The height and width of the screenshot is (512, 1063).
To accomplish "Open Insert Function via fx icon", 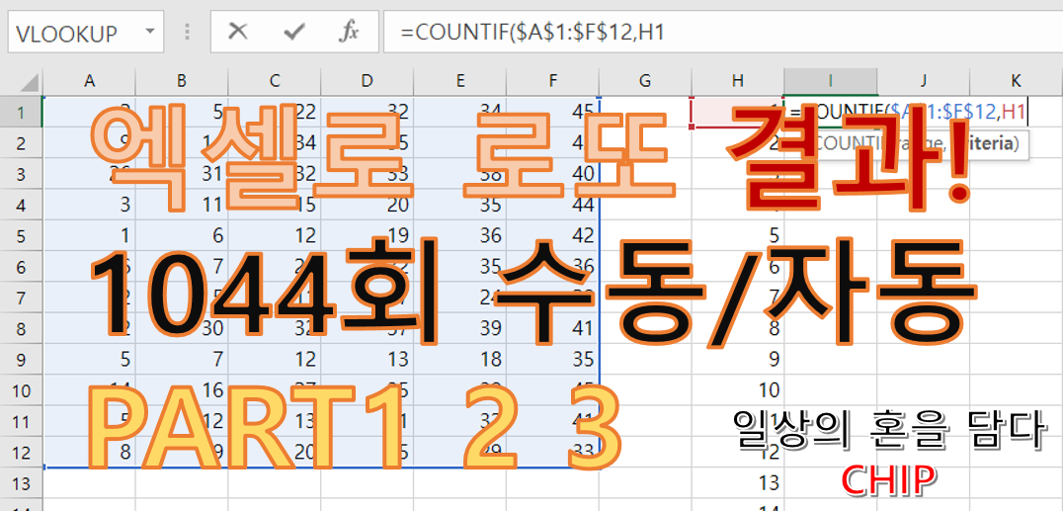I will tap(349, 32).
